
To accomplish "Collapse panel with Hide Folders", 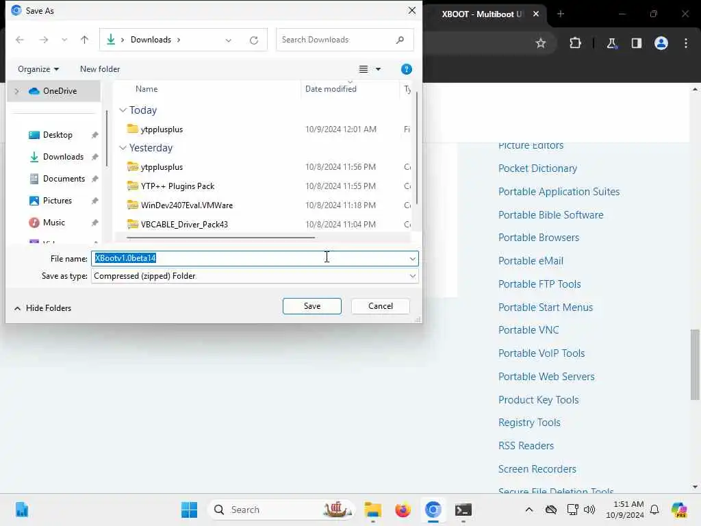I will tap(43, 308).
